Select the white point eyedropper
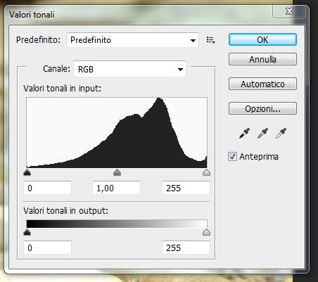The image size is (318, 282). [281, 134]
